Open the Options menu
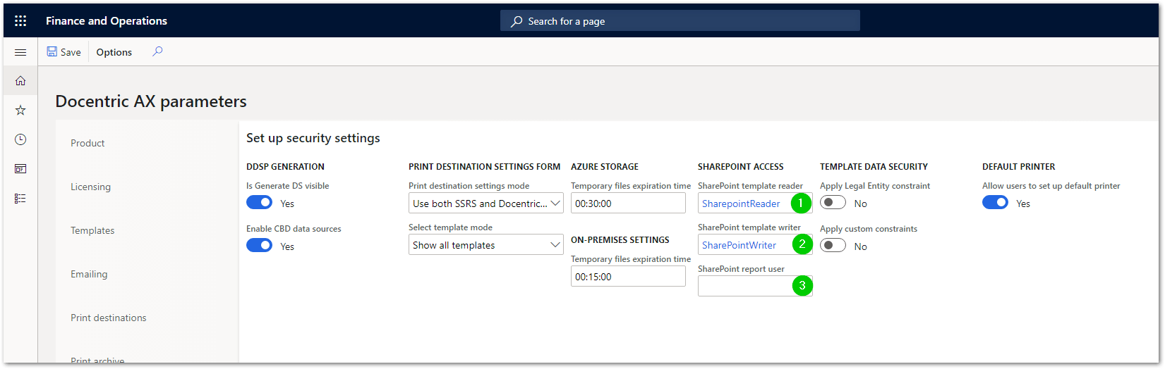The width and height of the screenshot is (1165, 369). coord(114,52)
